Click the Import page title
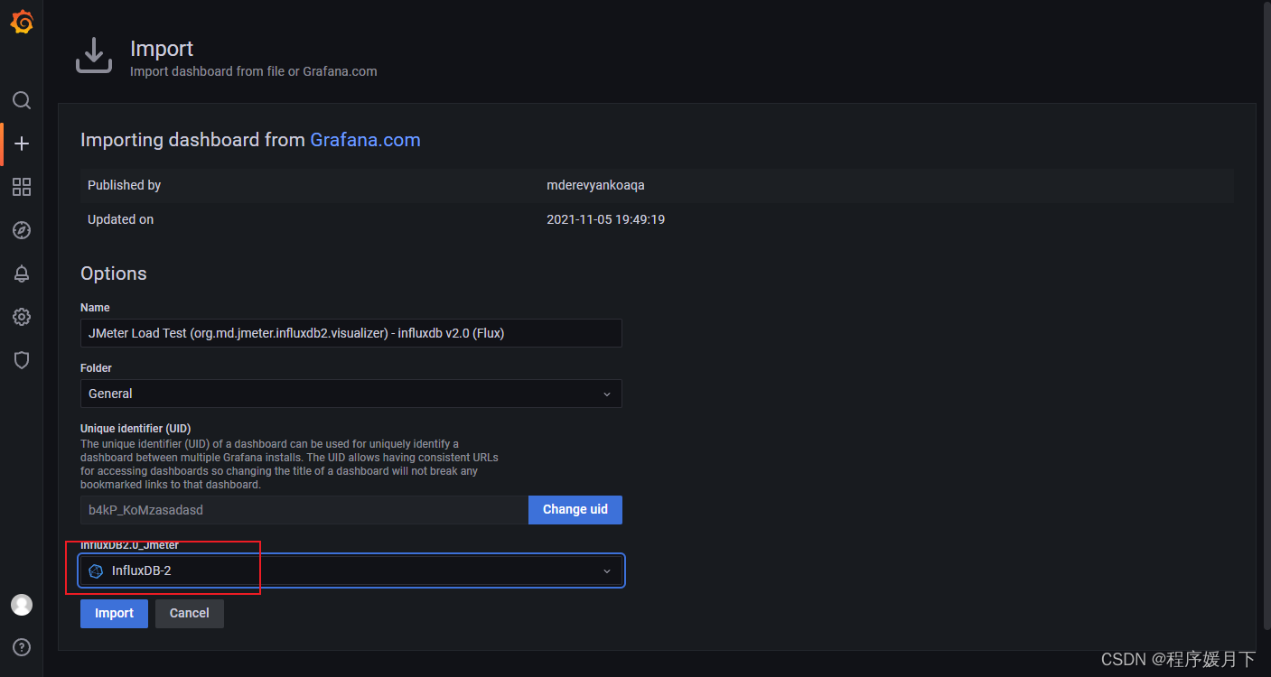Image resolution: width=1271 pixels, height=677 pixels. [x=162, y=49]
